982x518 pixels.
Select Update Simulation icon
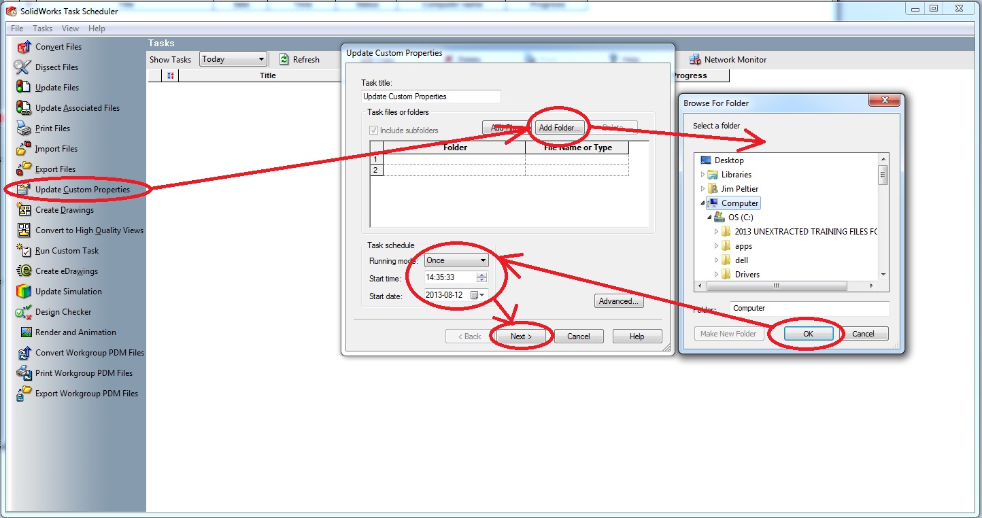point(24,292)
